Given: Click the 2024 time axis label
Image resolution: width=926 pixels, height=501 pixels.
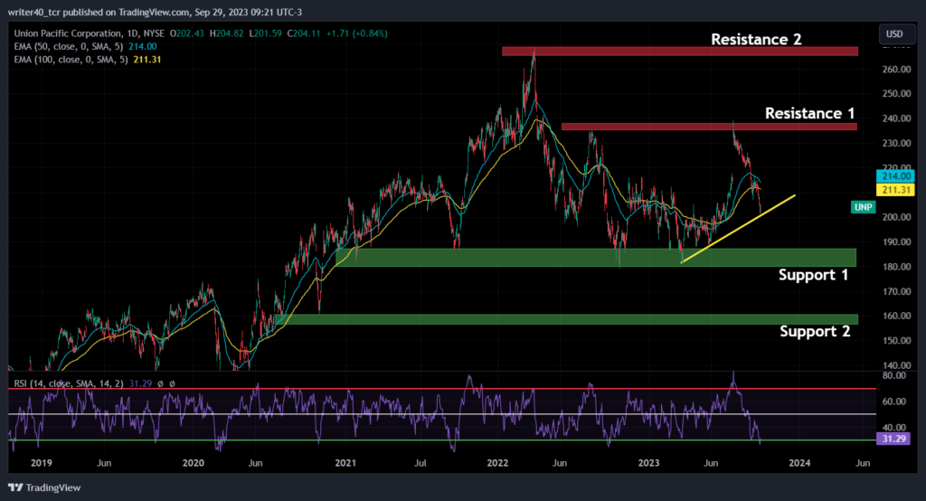Looking at the screenshot, I should click(799, 463).
